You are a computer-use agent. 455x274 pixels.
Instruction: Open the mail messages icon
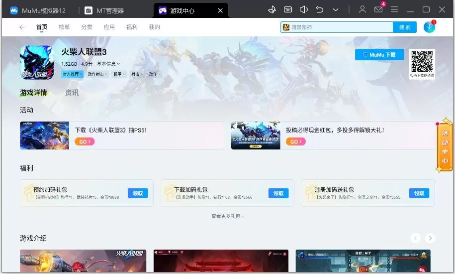pos(378,9)
